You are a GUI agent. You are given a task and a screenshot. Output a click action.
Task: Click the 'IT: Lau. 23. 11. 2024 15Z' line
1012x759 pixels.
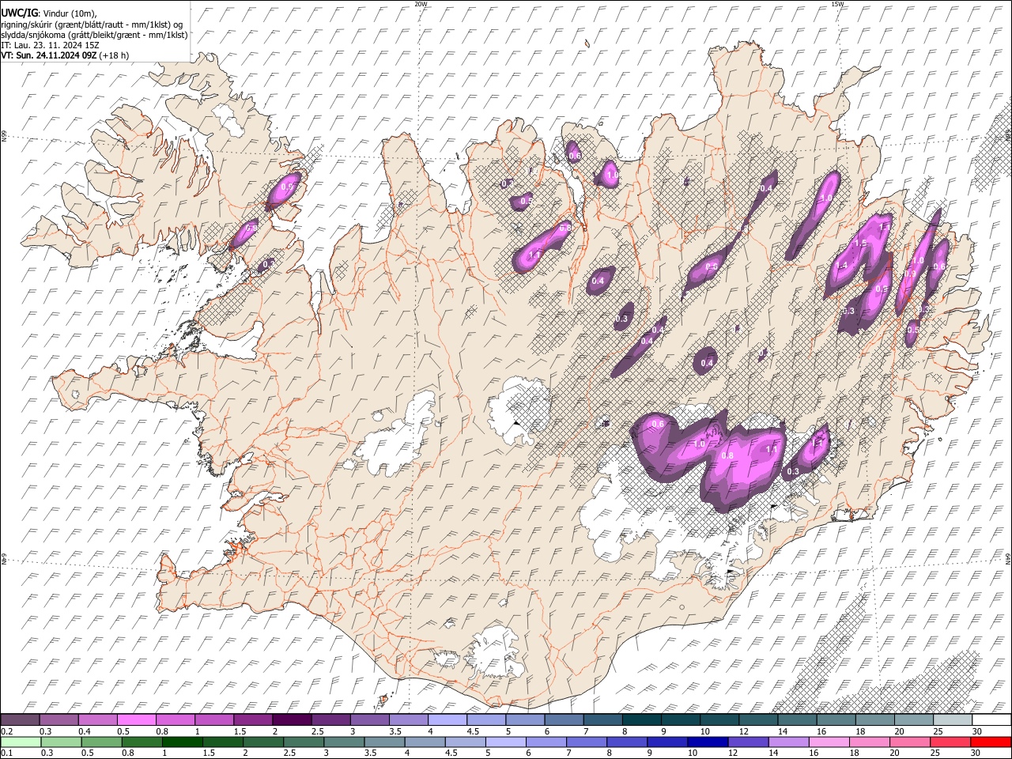(x=50, y=45)
